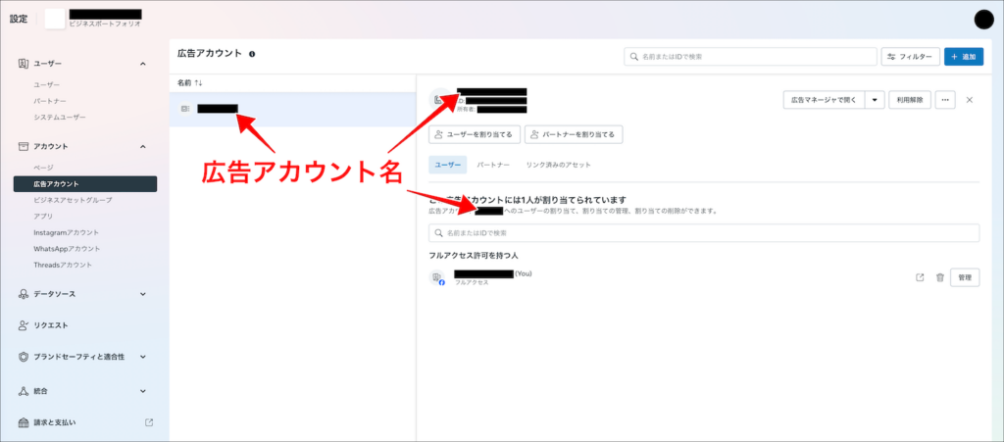Click the データソース section icon
Screen dimensions: 1004x442
(24, 294)
